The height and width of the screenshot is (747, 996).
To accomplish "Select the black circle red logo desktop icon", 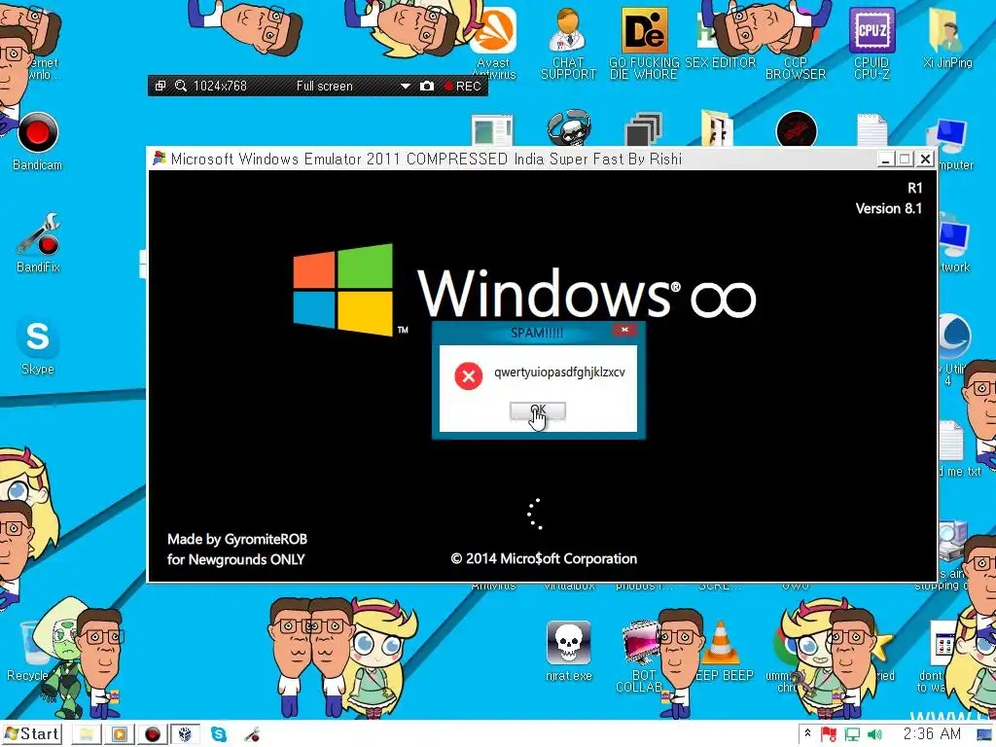I will 796,129.
